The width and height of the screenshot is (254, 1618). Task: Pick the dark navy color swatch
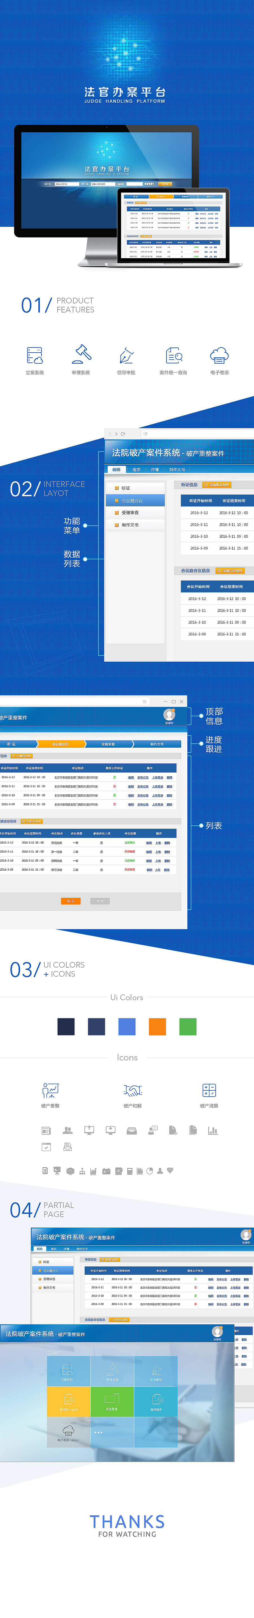click(x=66, y=1026)
